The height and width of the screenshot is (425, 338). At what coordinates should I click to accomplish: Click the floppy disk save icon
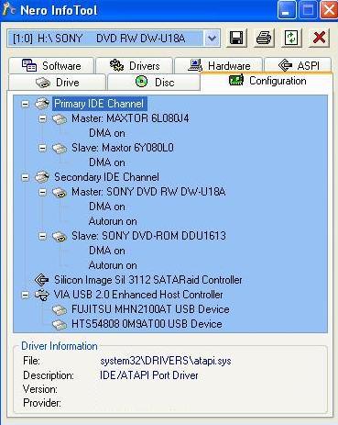click(x=236, y=39)
